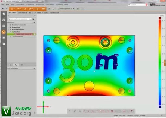
Task: Click orange handle on right edge
Action: (165, 63)
